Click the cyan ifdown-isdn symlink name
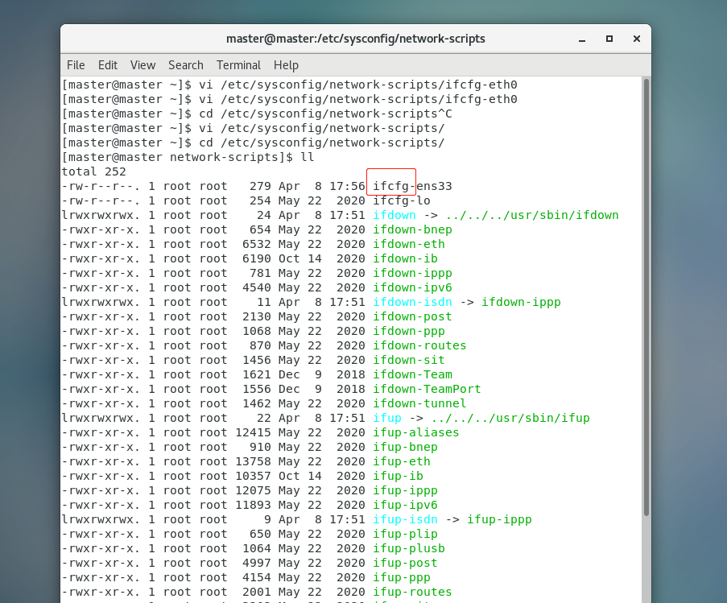This screenshot has height=603, width=727. pos(412,302)
